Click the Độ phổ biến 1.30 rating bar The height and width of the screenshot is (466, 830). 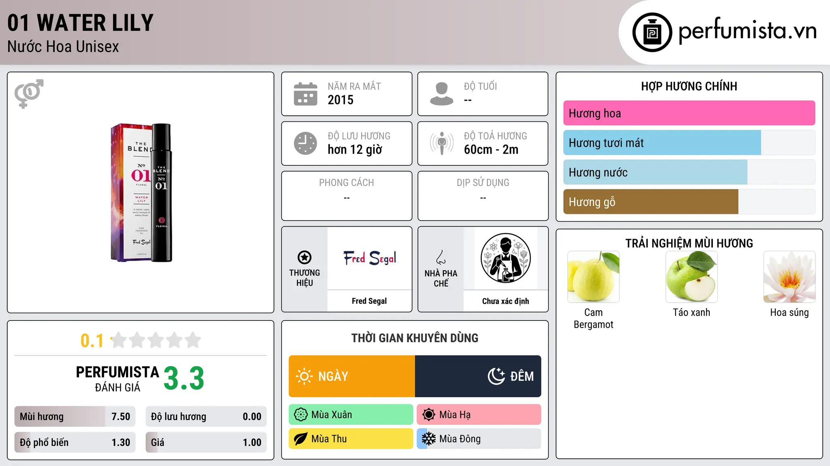pyautogui.click(x=75, y=443)
